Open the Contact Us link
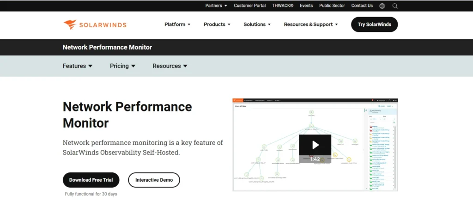This screenshot has width=473, height=208. [362, 6]
